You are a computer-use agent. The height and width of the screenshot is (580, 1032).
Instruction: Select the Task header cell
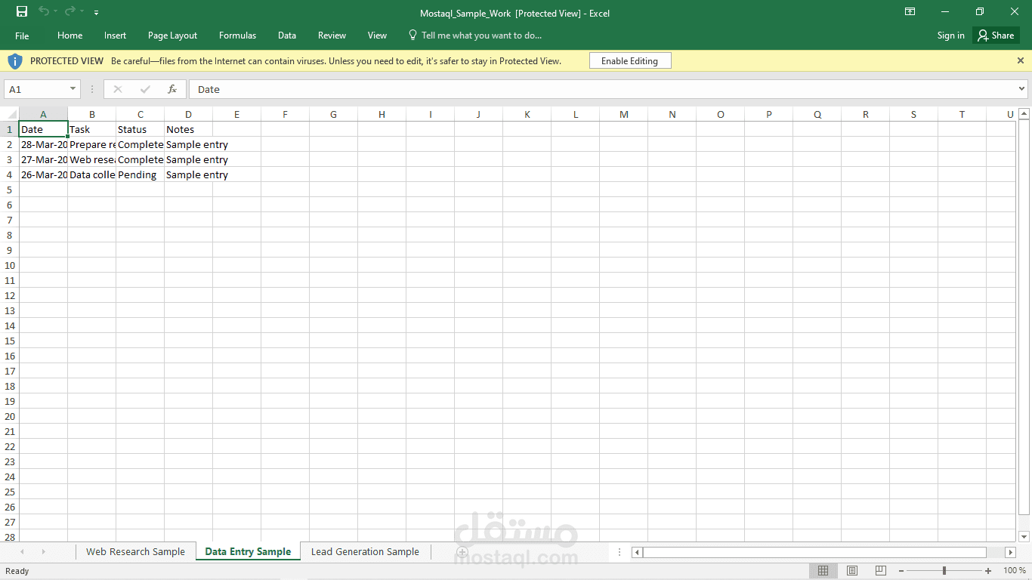pos(91,129)
